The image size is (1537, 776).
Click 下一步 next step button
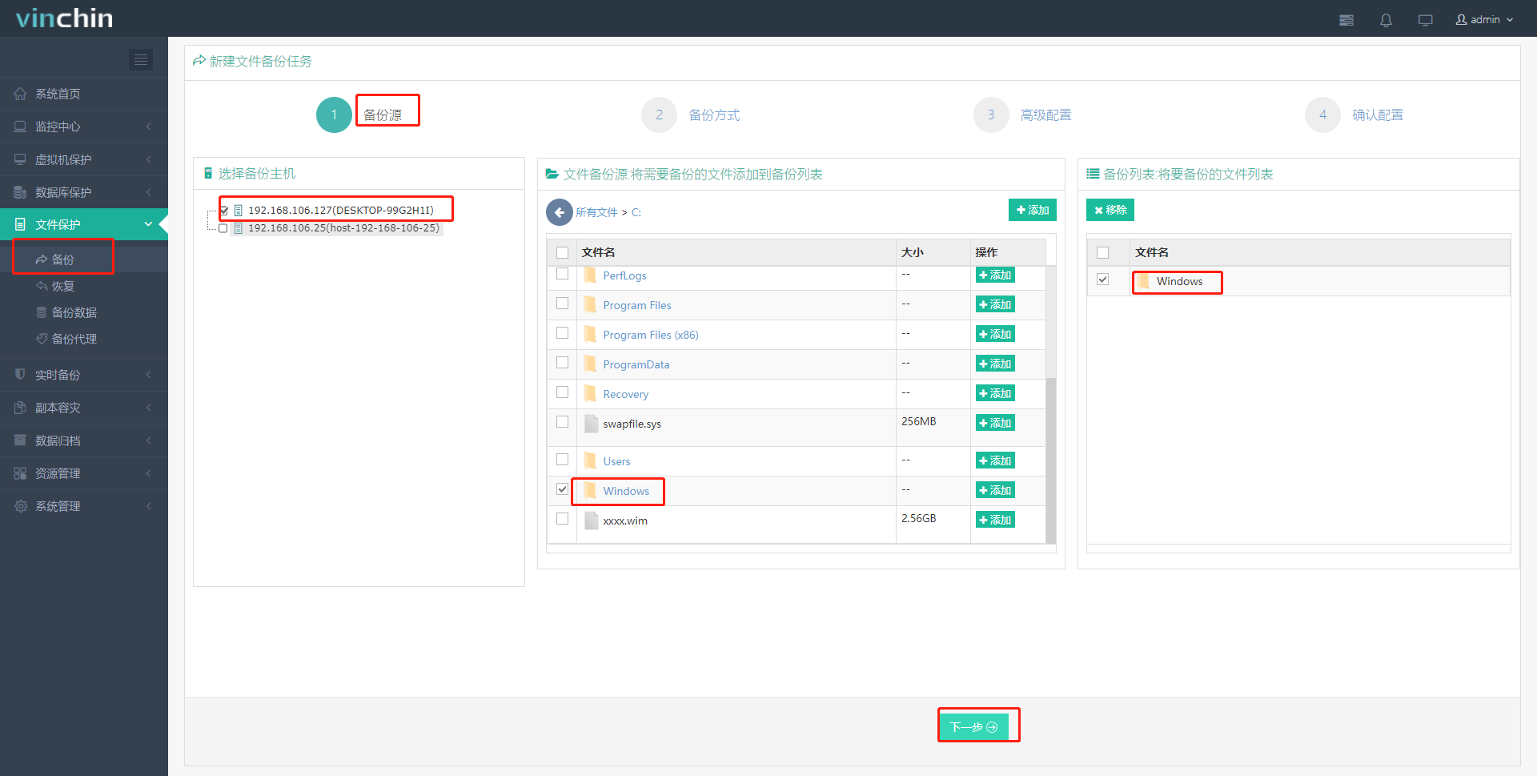(973, 726)
